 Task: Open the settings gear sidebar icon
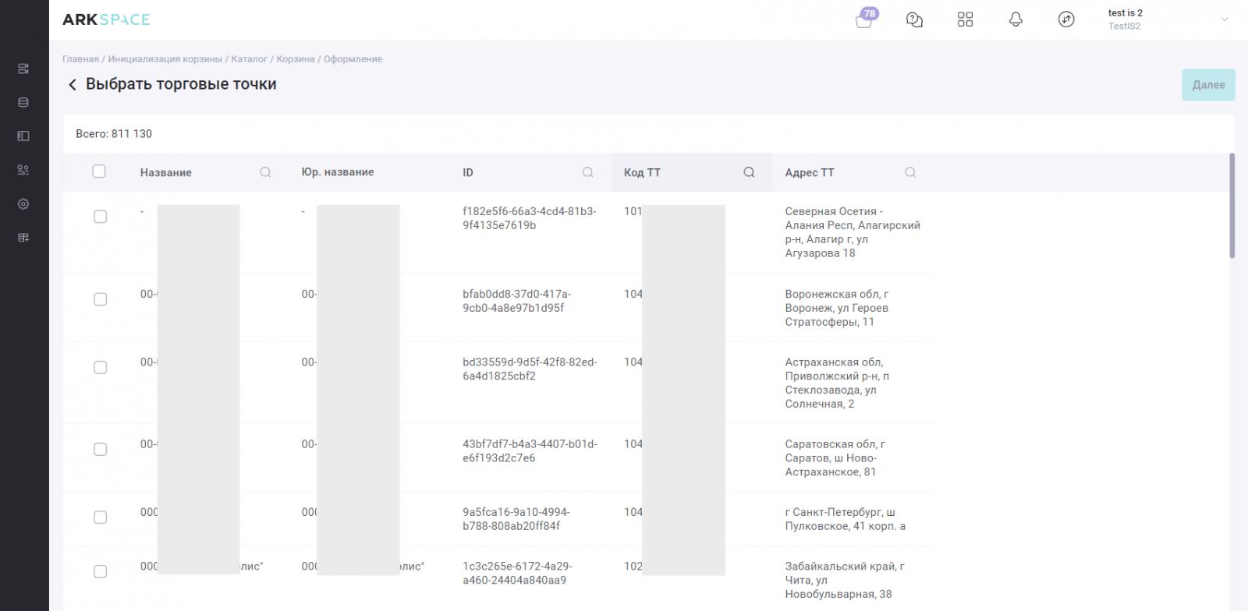click(23, 203)
